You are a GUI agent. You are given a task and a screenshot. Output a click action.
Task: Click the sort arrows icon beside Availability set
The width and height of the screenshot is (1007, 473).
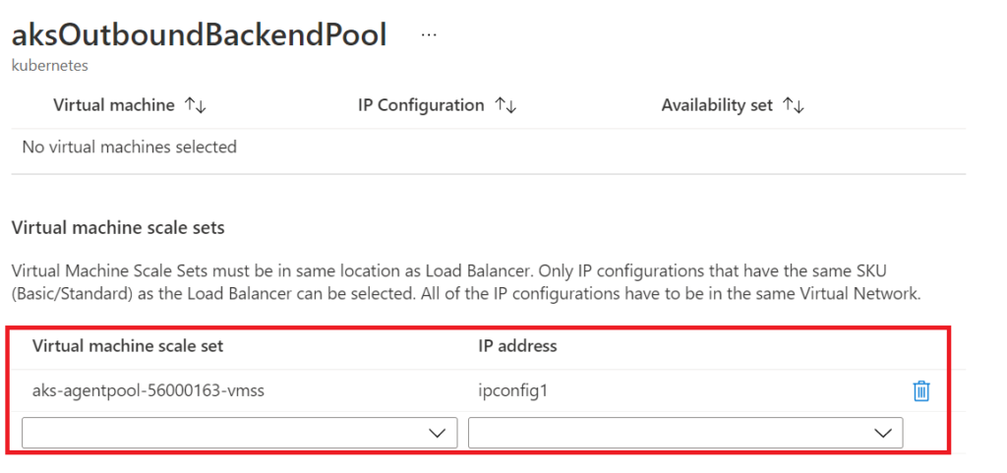[x=794, y=105]
